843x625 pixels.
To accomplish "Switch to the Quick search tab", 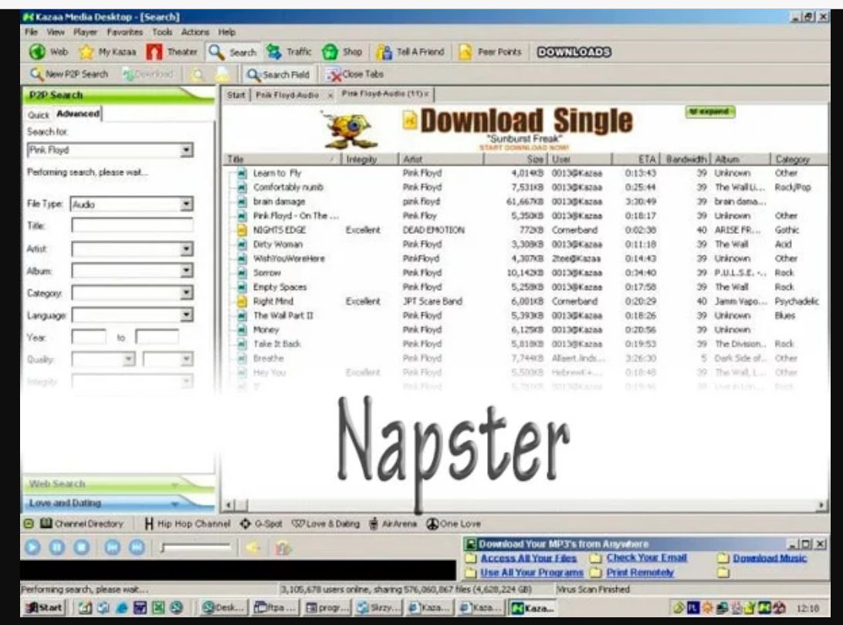I will coord(38,114).
